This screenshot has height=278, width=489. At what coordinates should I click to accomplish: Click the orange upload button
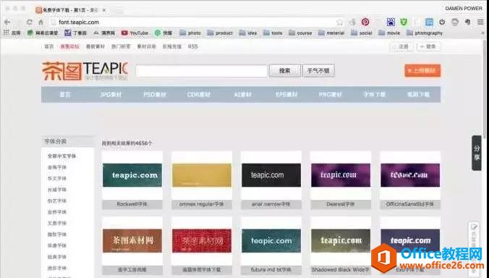tap(422, 70)
